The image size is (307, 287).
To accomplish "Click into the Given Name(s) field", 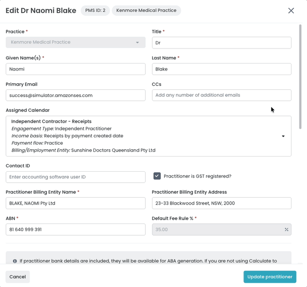I will coord(76,69).
